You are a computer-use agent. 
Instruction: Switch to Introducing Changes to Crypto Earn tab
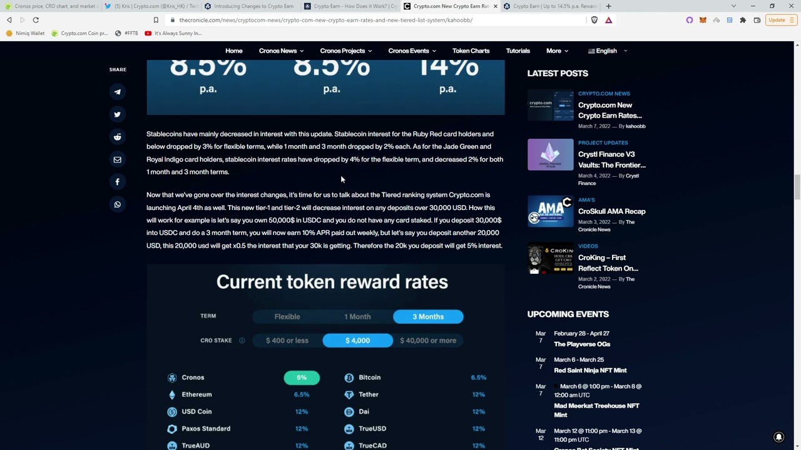click(249, 6)
